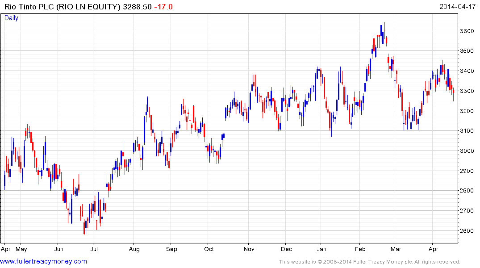
Task: Click the 'Aug' month label
Action: [134, 249]
